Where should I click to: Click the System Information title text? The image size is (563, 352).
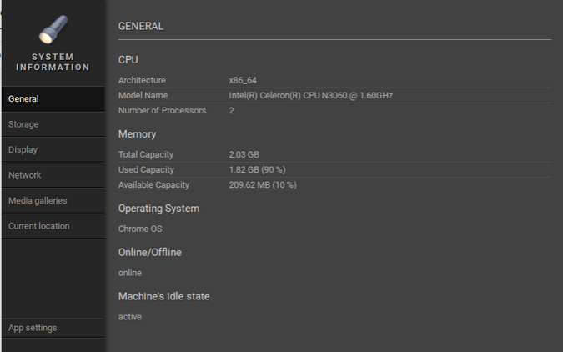coord(53,63)
